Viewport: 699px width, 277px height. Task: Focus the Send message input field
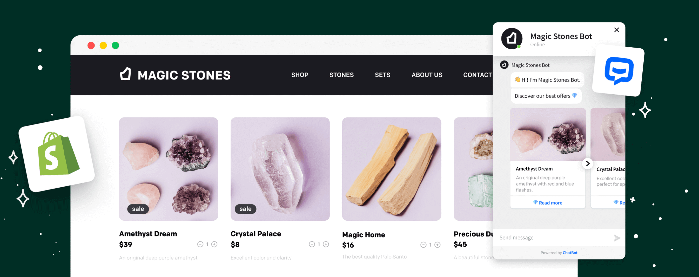coord(554,238)
